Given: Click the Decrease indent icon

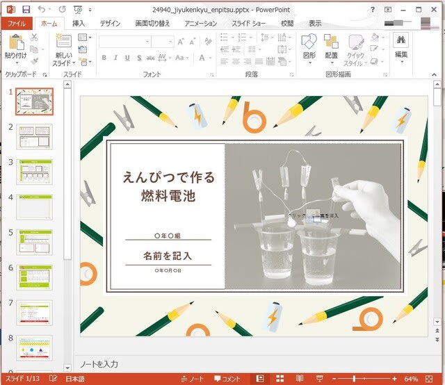Looking at the screenshot, I should point(224,49).
